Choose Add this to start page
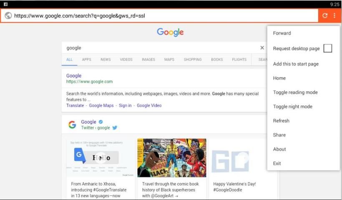This screenshot has width=342, height=200. (296, 64)
